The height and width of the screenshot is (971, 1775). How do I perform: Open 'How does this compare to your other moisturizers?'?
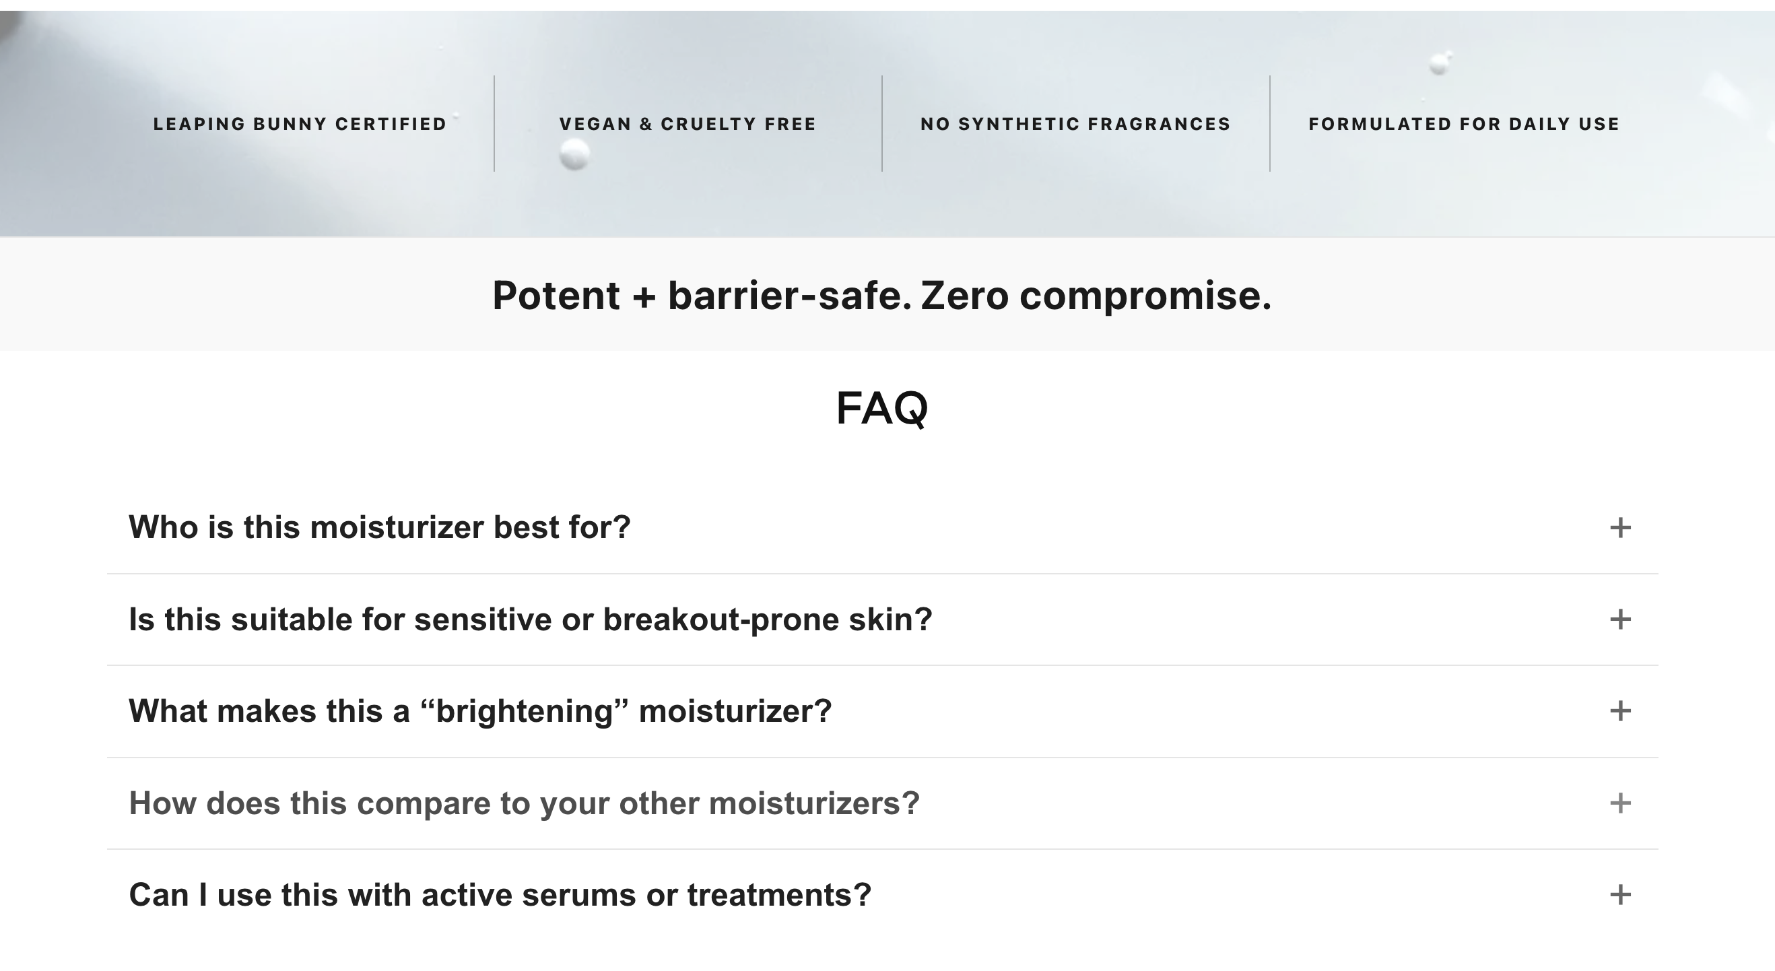coord(882,803)
